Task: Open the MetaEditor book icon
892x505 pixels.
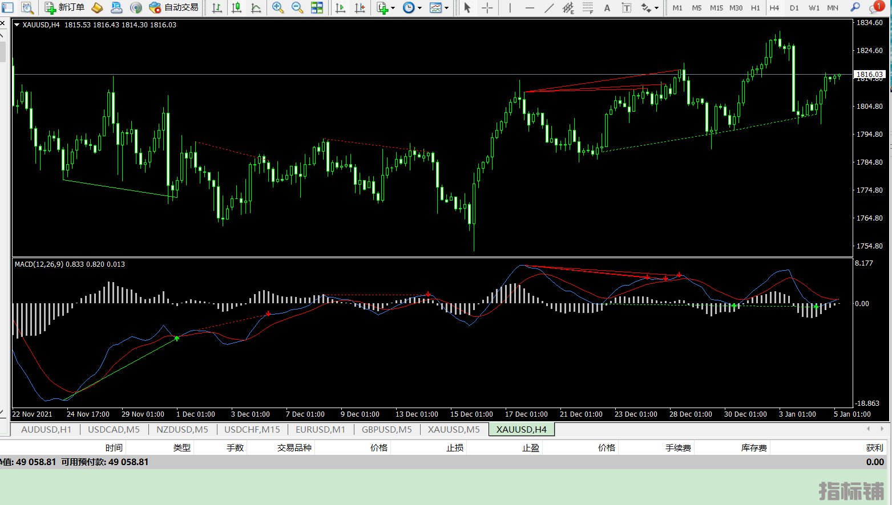Action: (97, 7)
